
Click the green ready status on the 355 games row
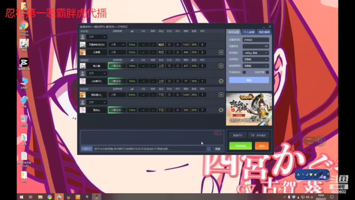tap(117, 110)
